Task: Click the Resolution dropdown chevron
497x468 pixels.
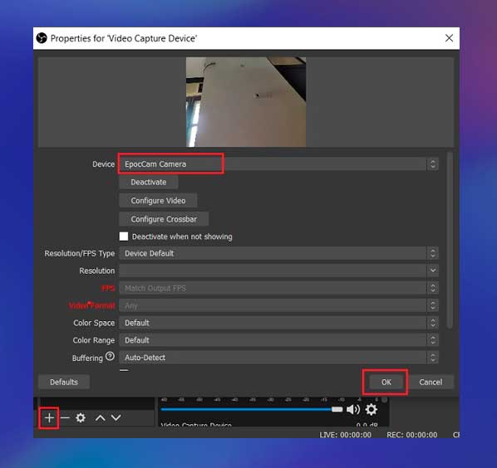Action: click(x=433, y=271)
